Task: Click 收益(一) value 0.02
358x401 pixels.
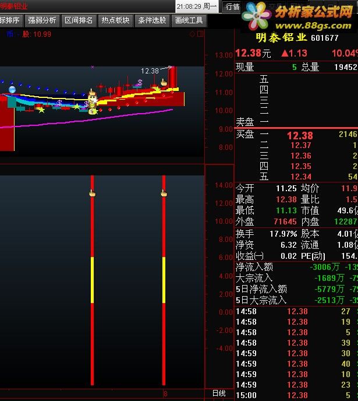Action: [289, 256]
